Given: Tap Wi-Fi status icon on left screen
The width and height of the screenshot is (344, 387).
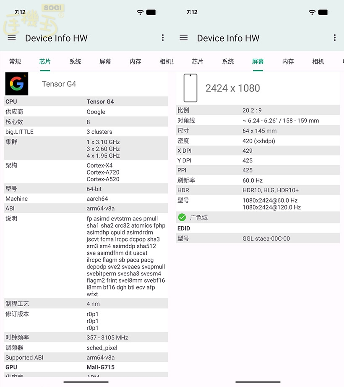Looking at the screenshot, I should [140, 12].
